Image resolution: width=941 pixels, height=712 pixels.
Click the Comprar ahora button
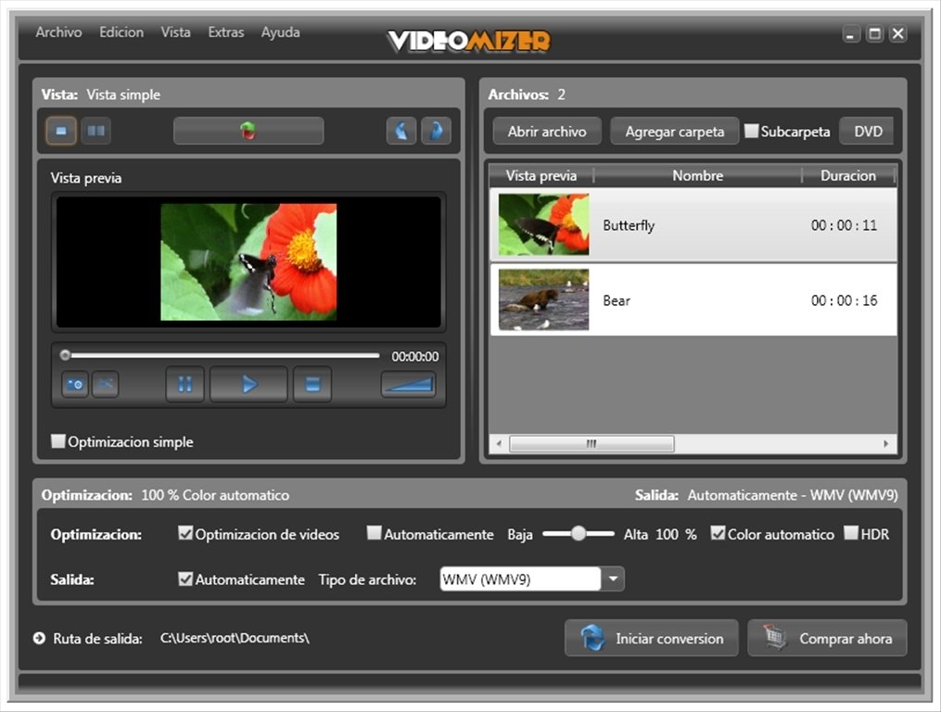click(827, 638)
